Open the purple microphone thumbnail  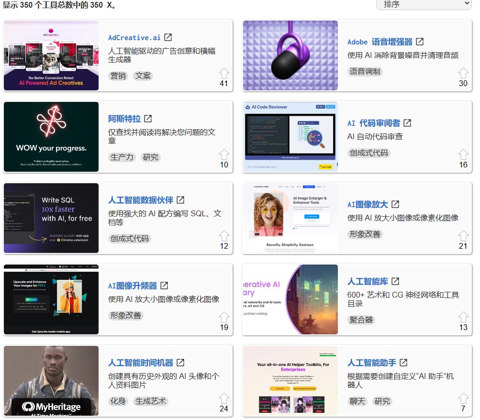(x=290, y=55)
